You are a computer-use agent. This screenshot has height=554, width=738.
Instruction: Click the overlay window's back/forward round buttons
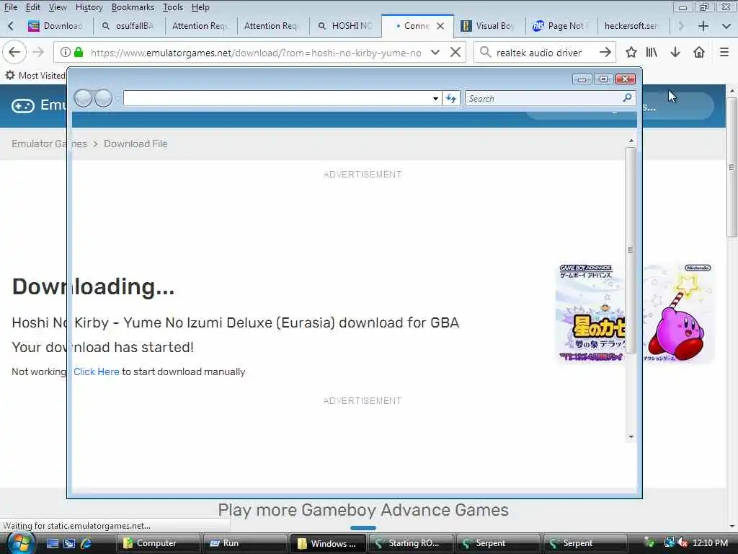pos(93,98)
